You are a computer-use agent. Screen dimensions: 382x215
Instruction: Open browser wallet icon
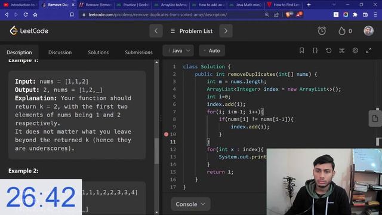[365, 14]
